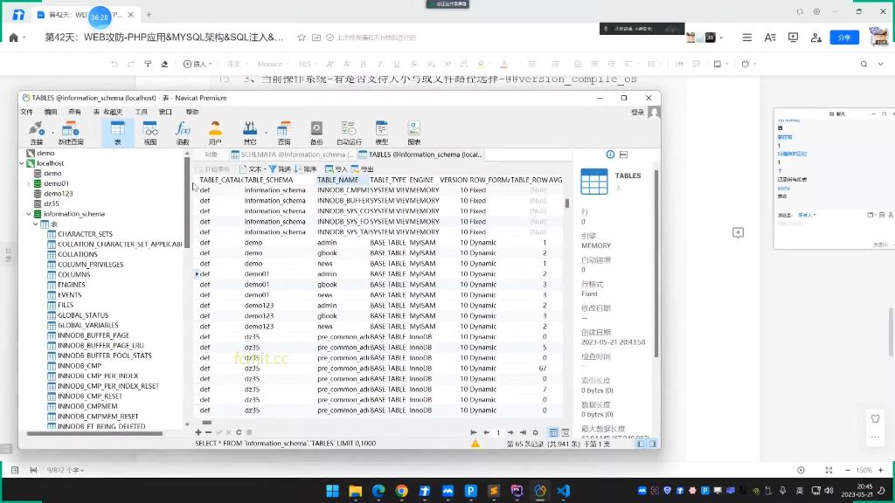Switch to the Objects (对象) tab

(212, 155)
